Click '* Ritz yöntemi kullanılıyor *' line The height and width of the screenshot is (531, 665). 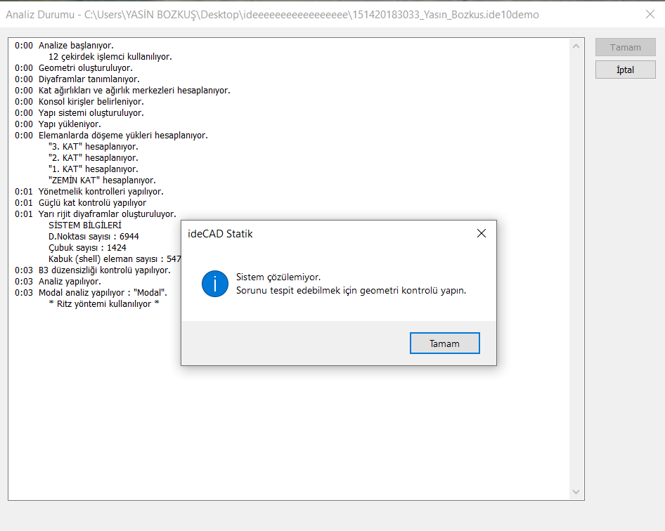tap(104, 304)
